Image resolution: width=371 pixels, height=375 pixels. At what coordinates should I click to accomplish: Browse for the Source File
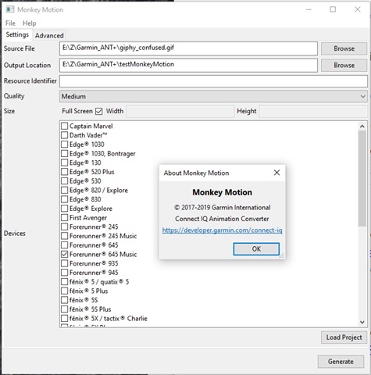click(x=344, y=48)
